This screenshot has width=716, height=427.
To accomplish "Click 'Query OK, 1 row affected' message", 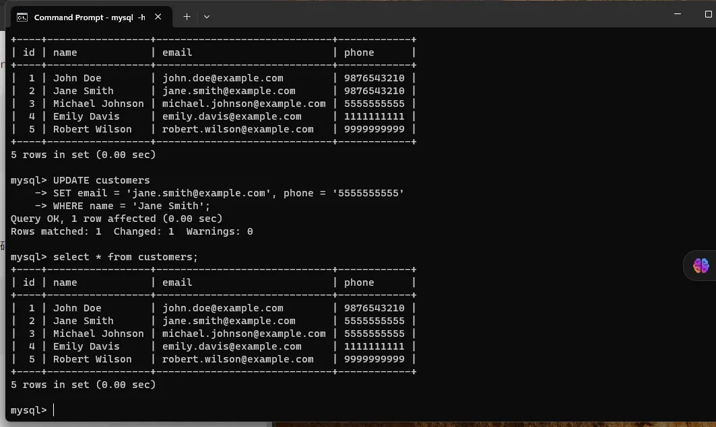I will click(116, 219).
